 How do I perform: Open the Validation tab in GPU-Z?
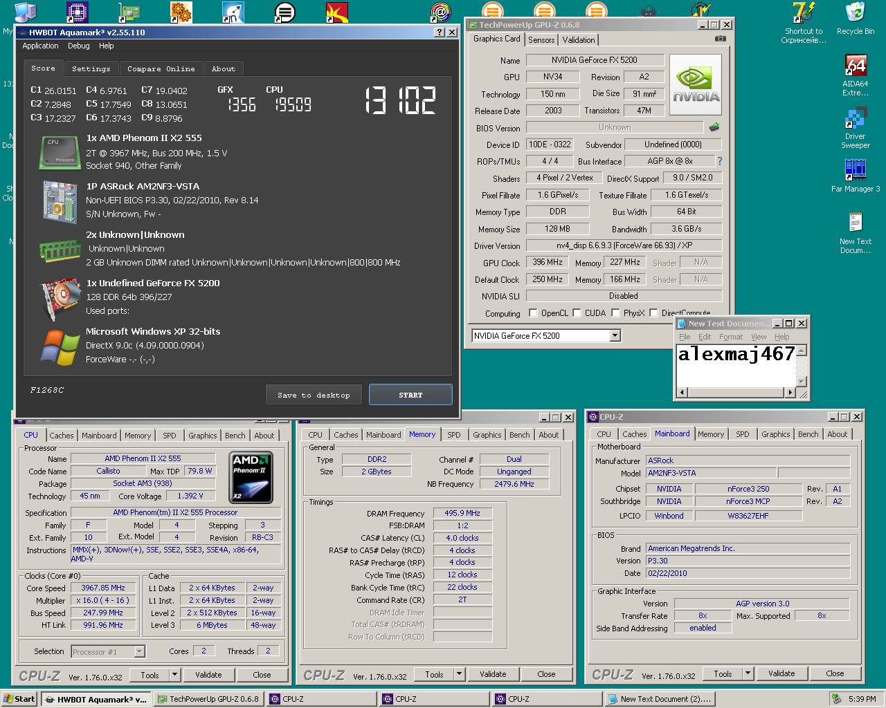point(578,40)
